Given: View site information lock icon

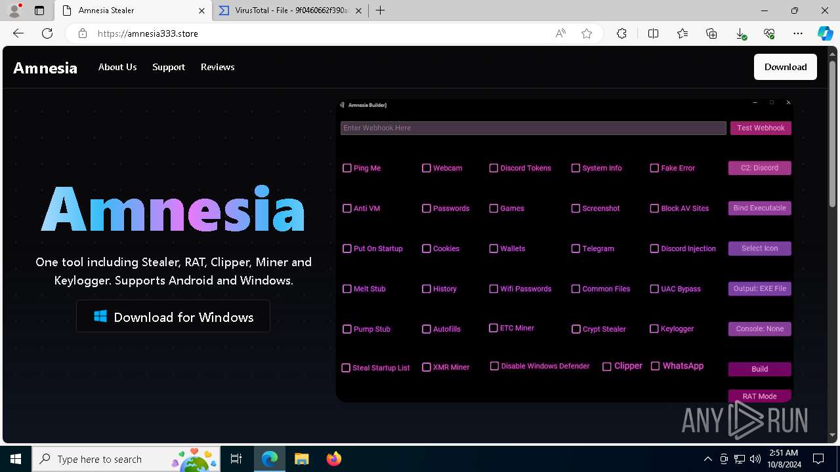Looking at the screenshot, I should click(x=82, y=33).
